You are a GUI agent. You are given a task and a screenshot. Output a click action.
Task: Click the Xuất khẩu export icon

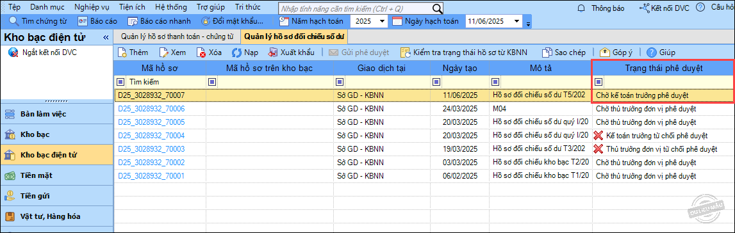click(x=273, y=52)
